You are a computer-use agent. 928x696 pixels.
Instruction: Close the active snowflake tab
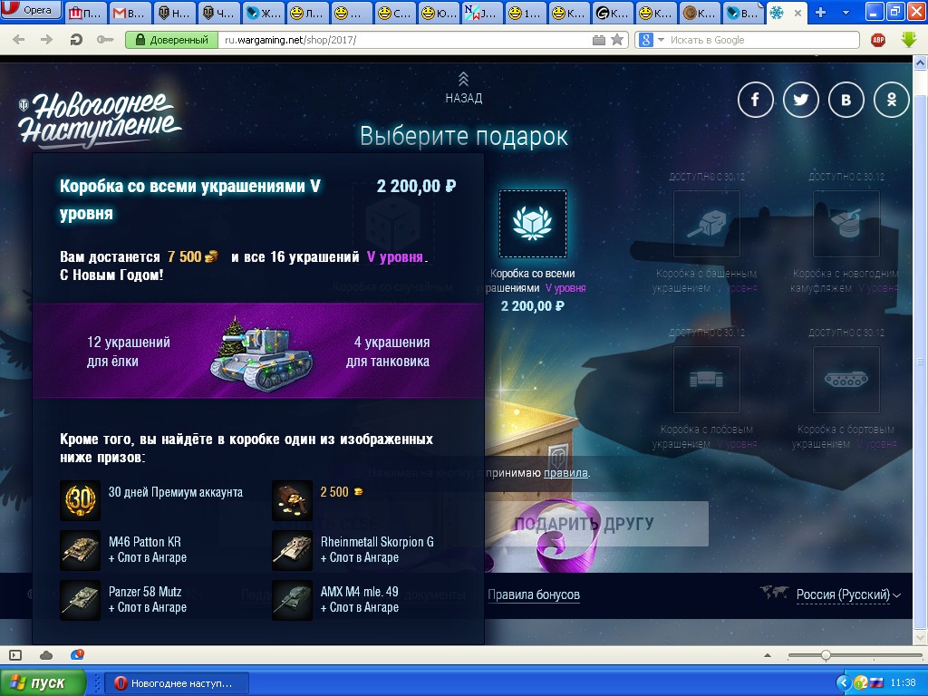coord(797,13)
